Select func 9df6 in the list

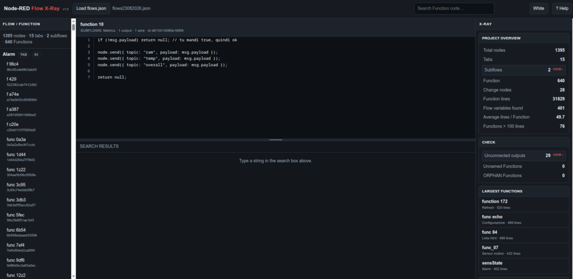36,262
